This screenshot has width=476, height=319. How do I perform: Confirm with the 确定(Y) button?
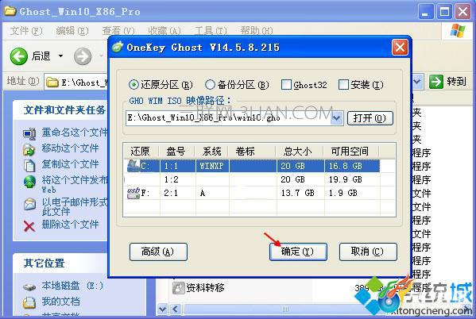coord(298,252)
